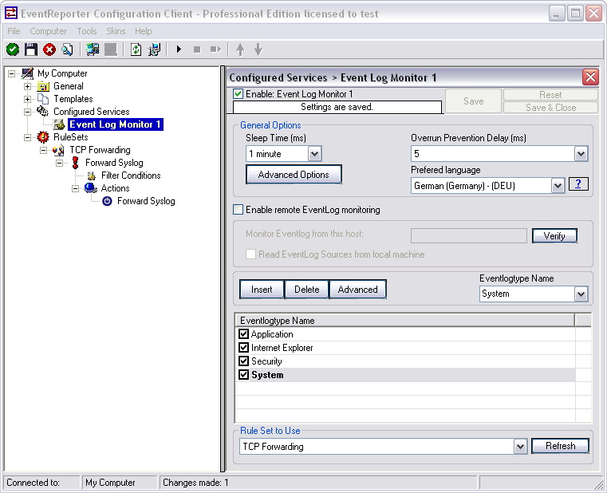
Task: Open the Prefered language dropdown
Action: click(x=558, y=186)
